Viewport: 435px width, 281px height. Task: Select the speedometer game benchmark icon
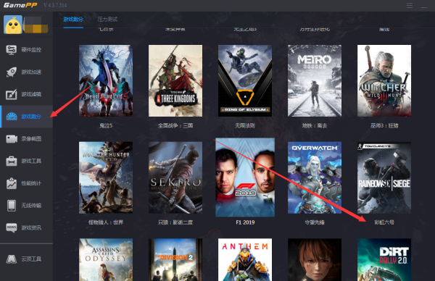(12, 117)
